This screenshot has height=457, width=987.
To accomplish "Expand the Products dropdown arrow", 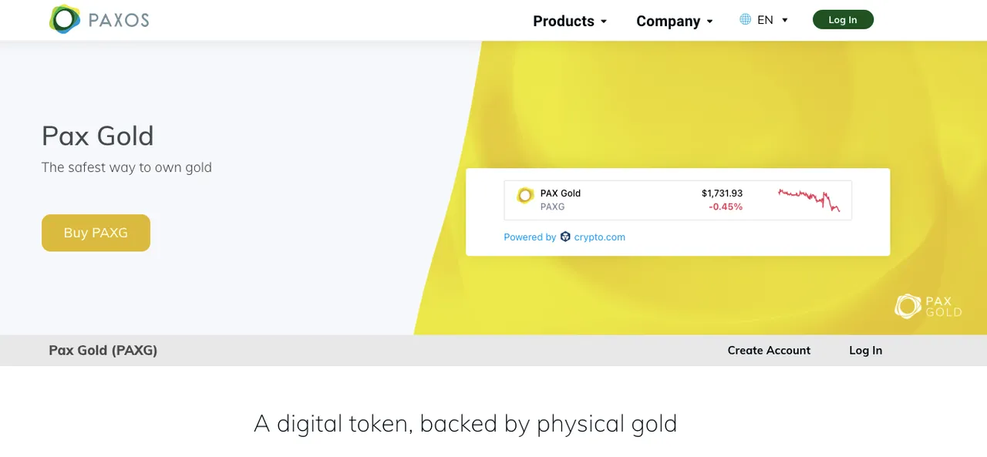I will tap(604, 22).
